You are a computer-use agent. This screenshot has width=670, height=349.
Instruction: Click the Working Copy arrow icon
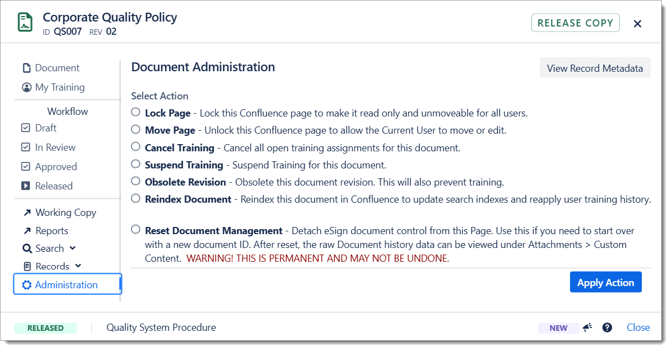(27, 213)
